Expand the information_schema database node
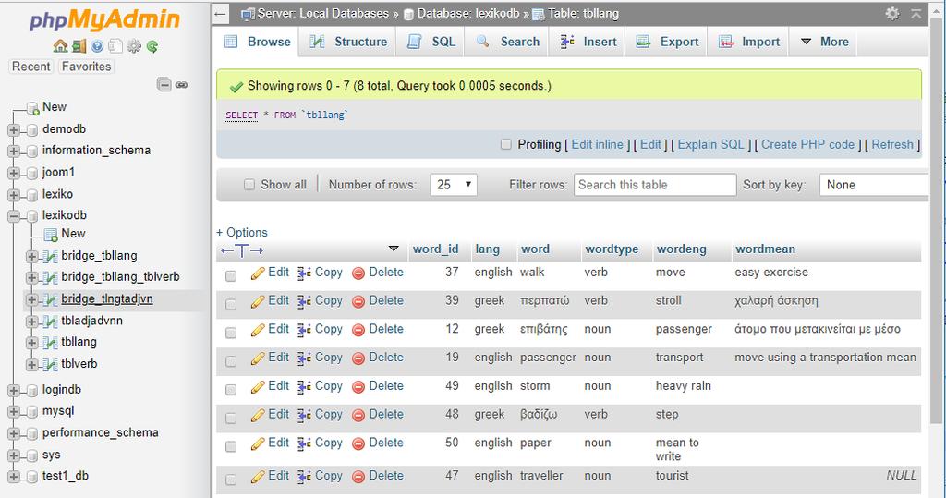This screenshot has width=946, height=498. 13,151
